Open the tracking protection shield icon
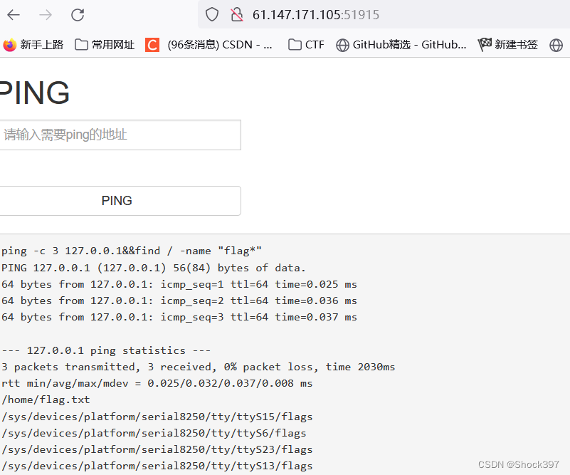 click(212, 15)
